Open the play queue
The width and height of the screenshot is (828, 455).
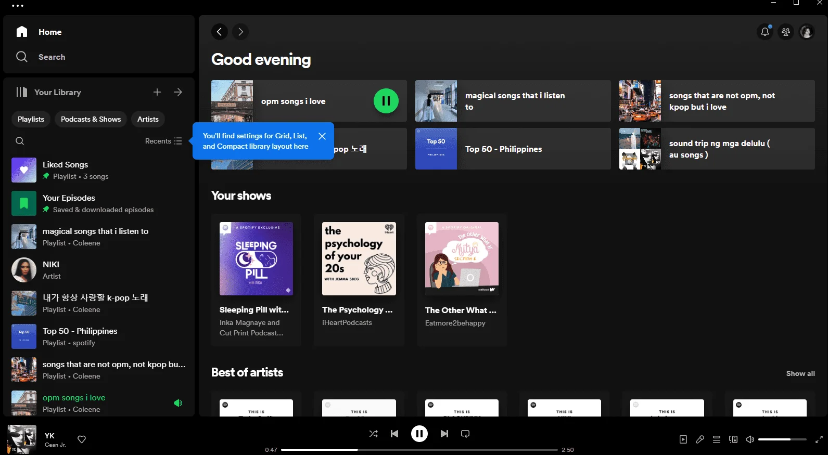coord(717,439)
